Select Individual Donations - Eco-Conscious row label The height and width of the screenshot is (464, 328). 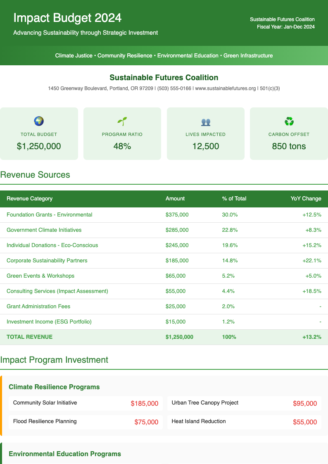pyautogui.click(x=52, y=245)
